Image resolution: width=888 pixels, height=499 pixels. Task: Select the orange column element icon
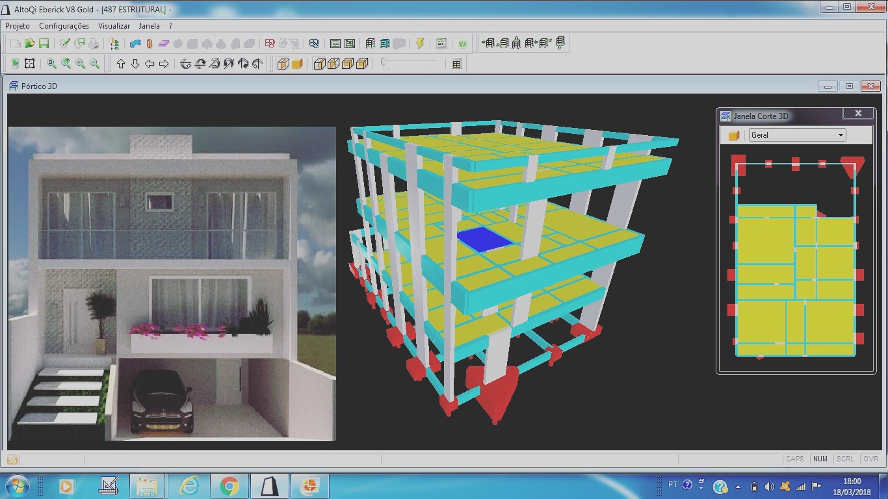[x=149, y=44]
